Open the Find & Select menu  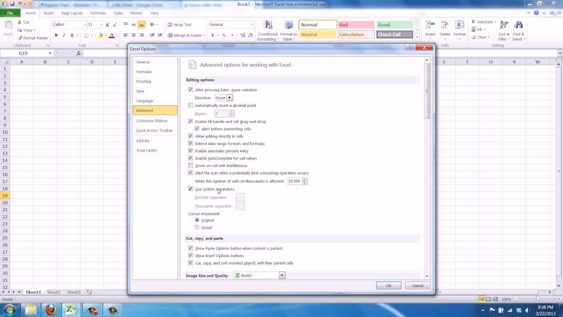click(x=519, y=31)
